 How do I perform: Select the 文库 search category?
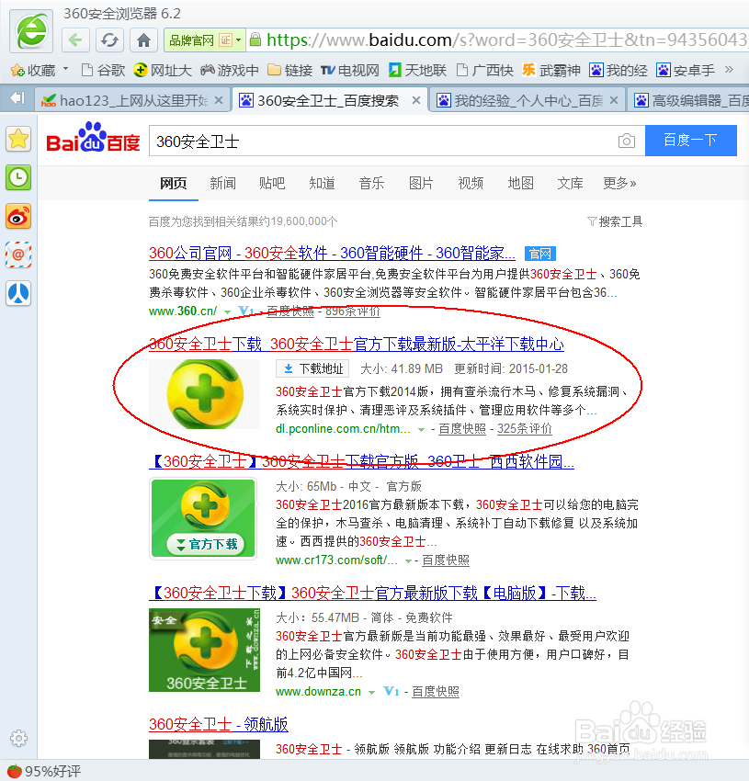point(570,183)
